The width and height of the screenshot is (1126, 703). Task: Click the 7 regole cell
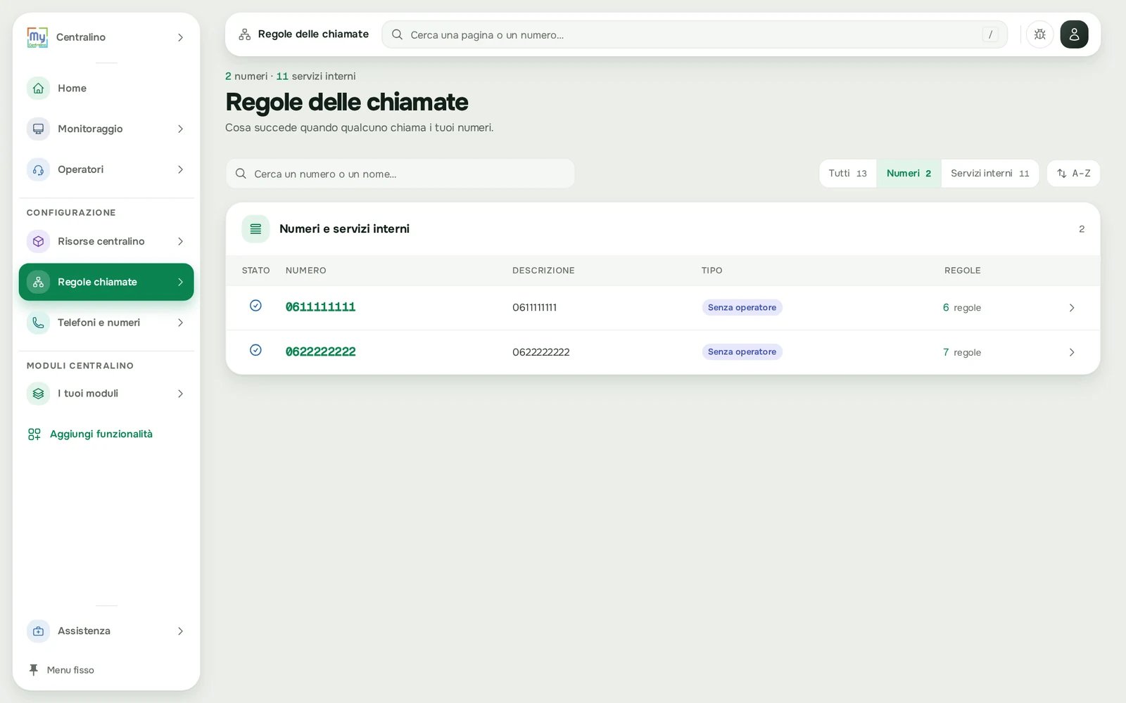click(962, 352)
